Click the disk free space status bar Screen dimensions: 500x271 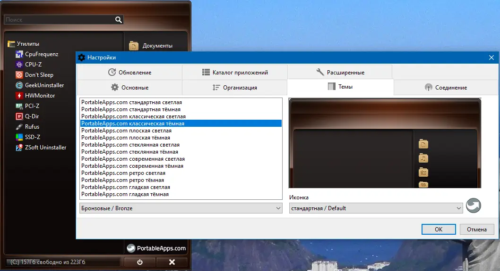tap(63, 262)
